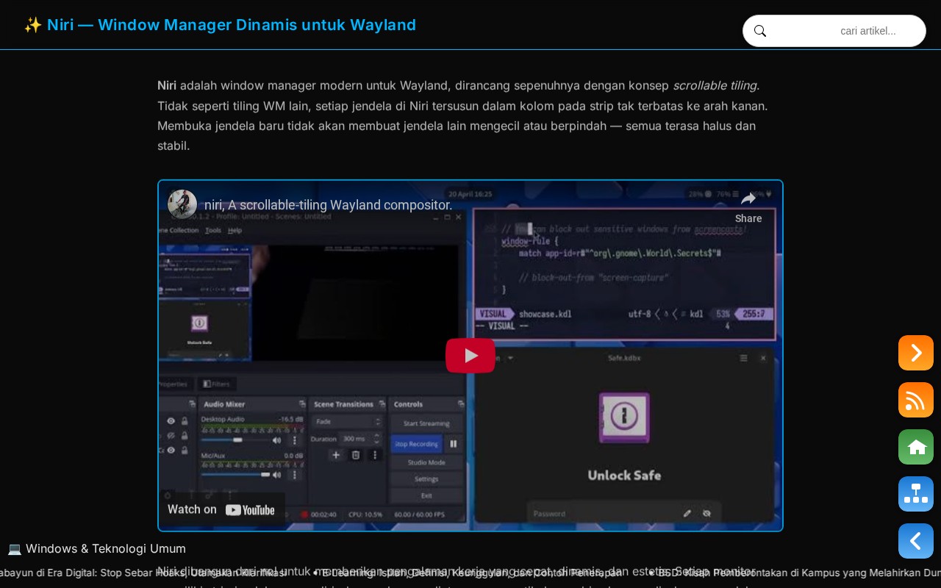This screenshot has width=941, height=588.
Task: Click the Desktop Audio volume slider
Action: click(x=235, y=440)
